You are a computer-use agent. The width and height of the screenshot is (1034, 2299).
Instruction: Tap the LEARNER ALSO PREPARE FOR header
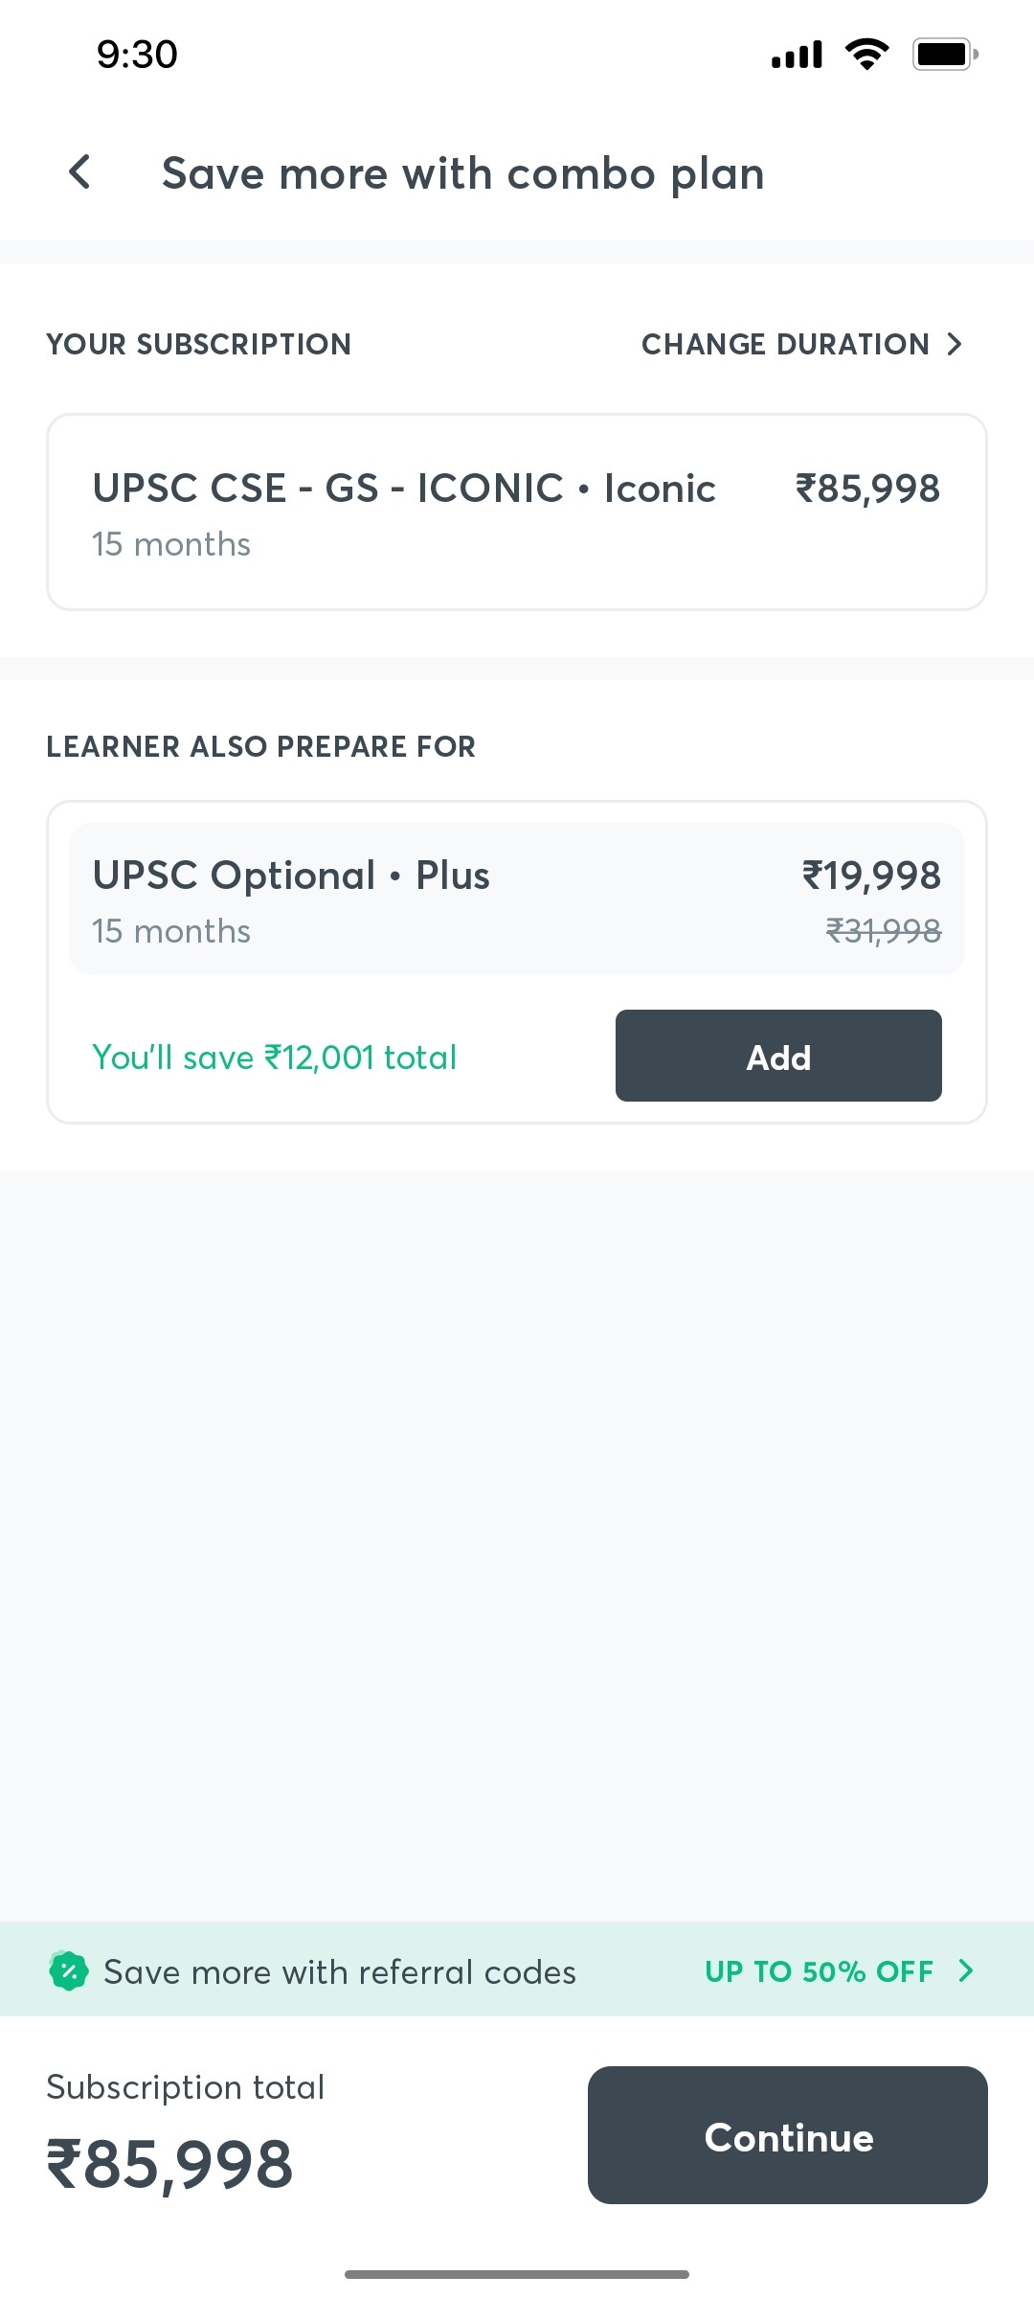(x=261, y=746)
